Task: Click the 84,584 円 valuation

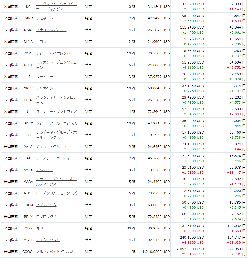Action: [x=237, y=62]
